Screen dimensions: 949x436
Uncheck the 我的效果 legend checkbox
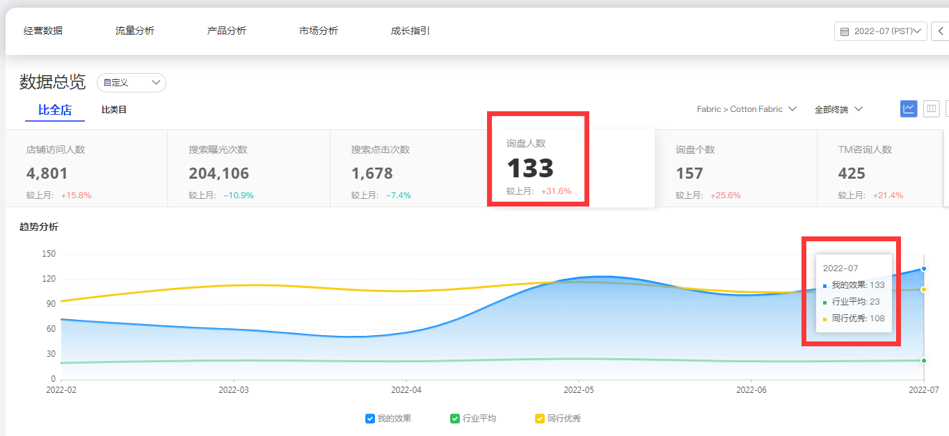(x=369, y=418)
